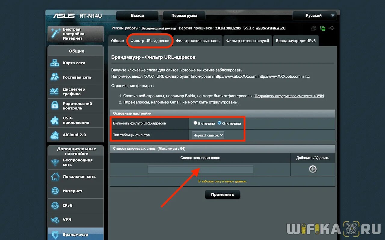385x240 pixels.
Task: Click the plus icon to add keyword
Action: click(x=313, y=169)
